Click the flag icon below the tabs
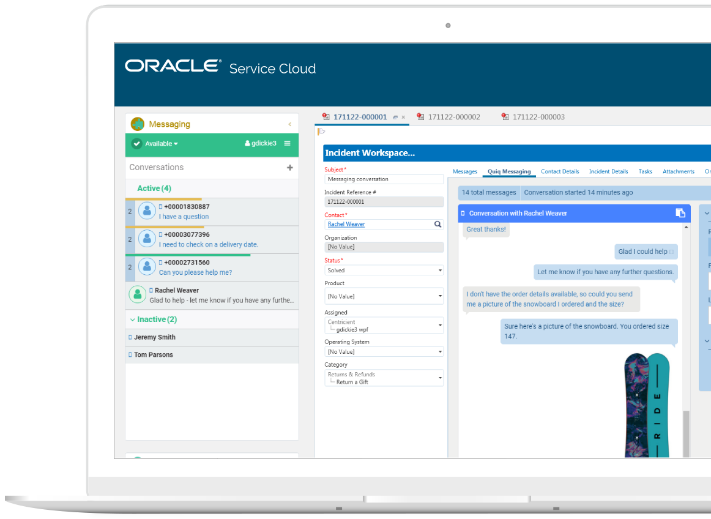The image size is (711, 519). click(321, 132)
